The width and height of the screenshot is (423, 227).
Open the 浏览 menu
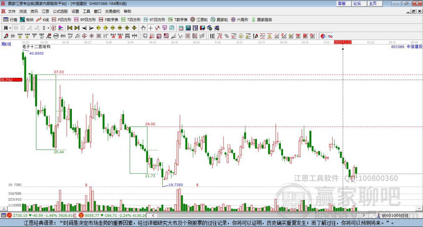[x=23, y=11]
